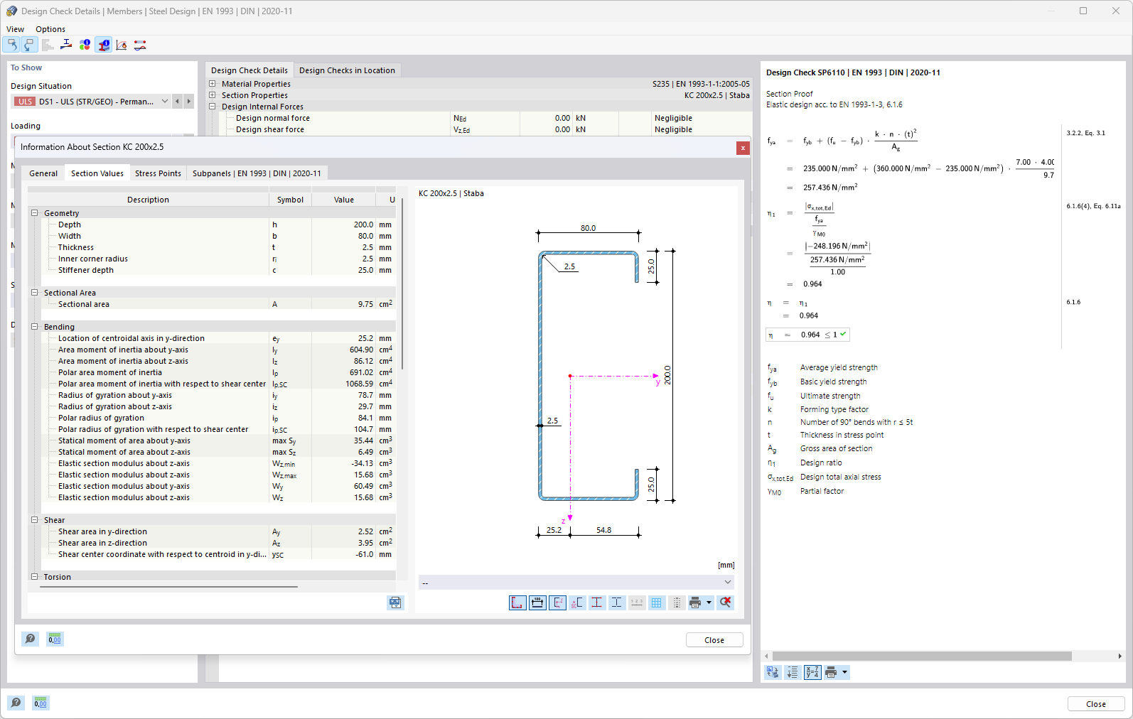Viewport: 1133px width, 719px height.
Task: Open the Design Situation dropdown
Action: 164,102
